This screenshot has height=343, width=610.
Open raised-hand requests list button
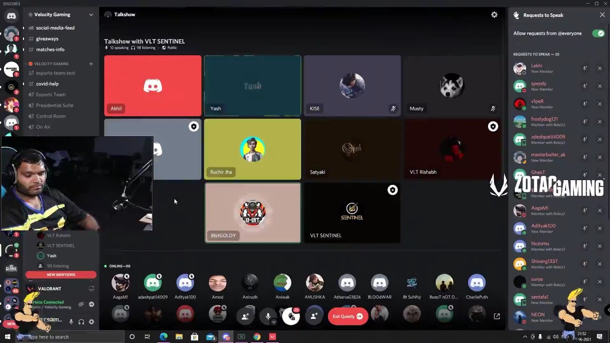(291, 316)
